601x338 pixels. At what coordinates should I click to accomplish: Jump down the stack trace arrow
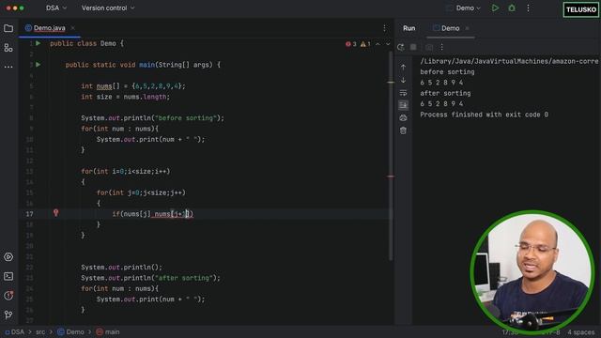[403, 80]
